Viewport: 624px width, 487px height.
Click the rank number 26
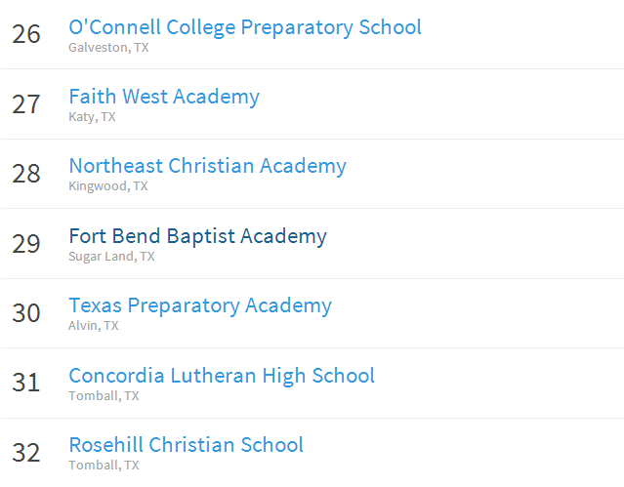point(26,34)
